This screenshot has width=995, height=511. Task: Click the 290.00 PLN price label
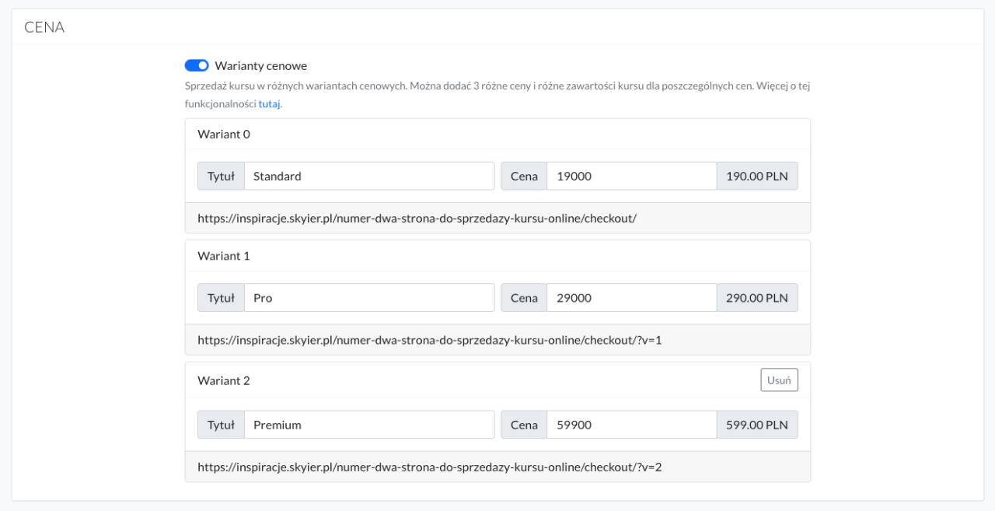[756, 298]
